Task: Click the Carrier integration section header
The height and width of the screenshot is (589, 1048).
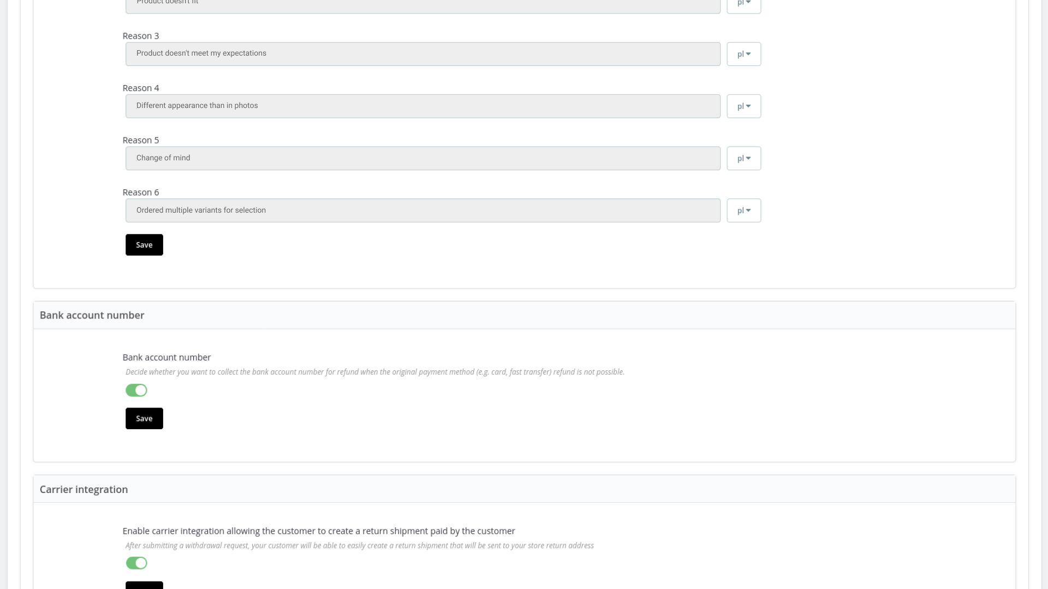Action: (x=83, y=489)
